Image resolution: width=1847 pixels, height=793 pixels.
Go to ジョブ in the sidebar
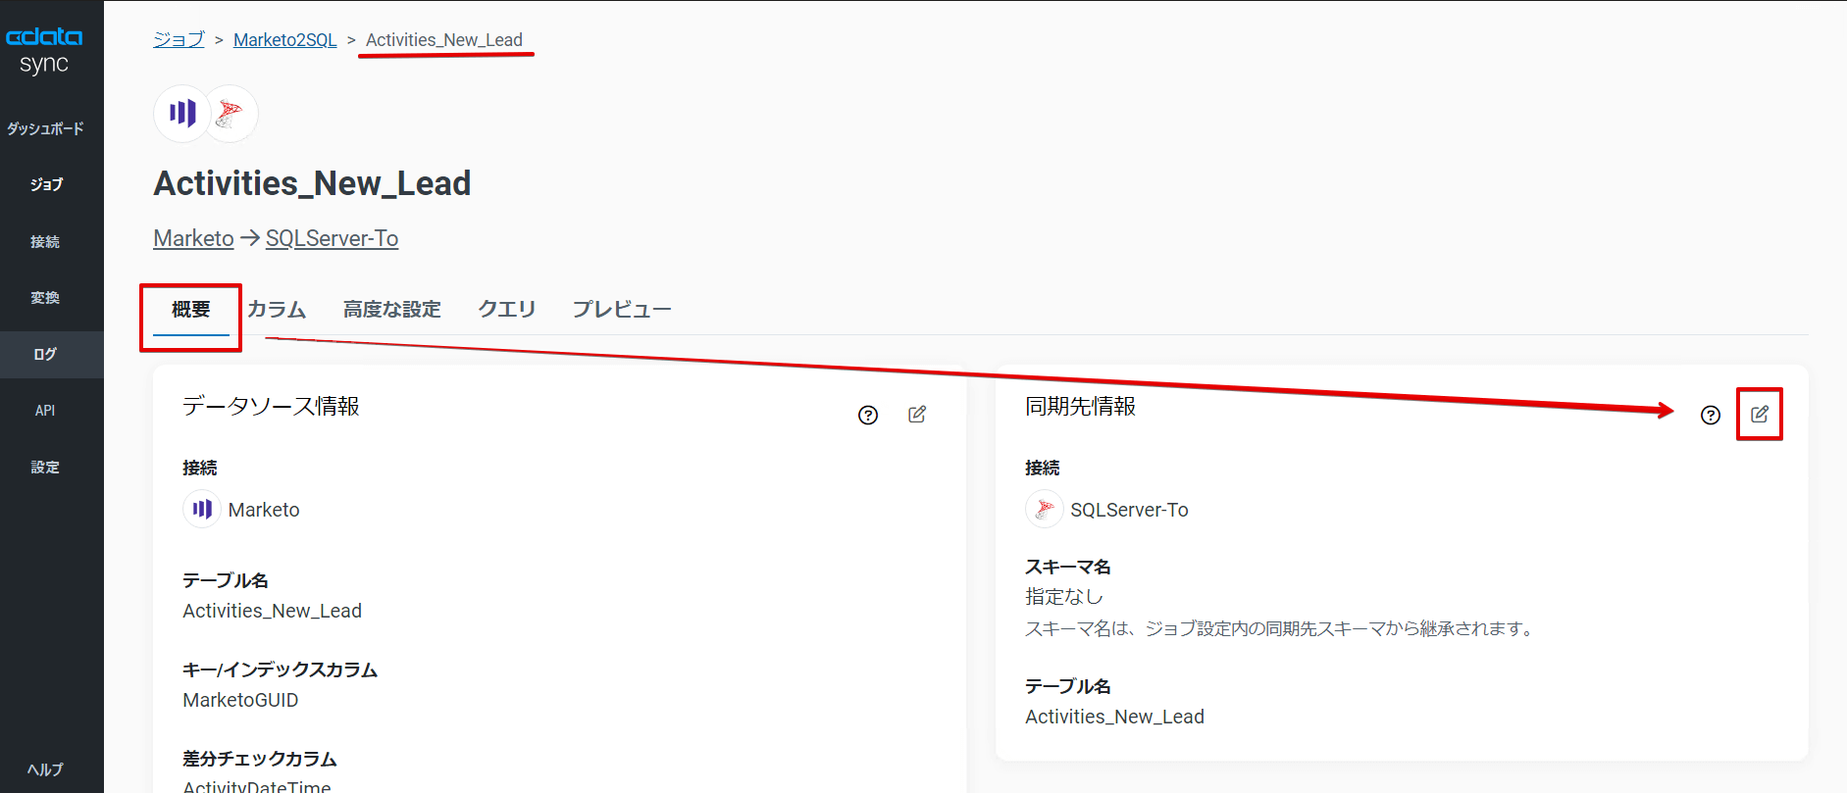45,184
